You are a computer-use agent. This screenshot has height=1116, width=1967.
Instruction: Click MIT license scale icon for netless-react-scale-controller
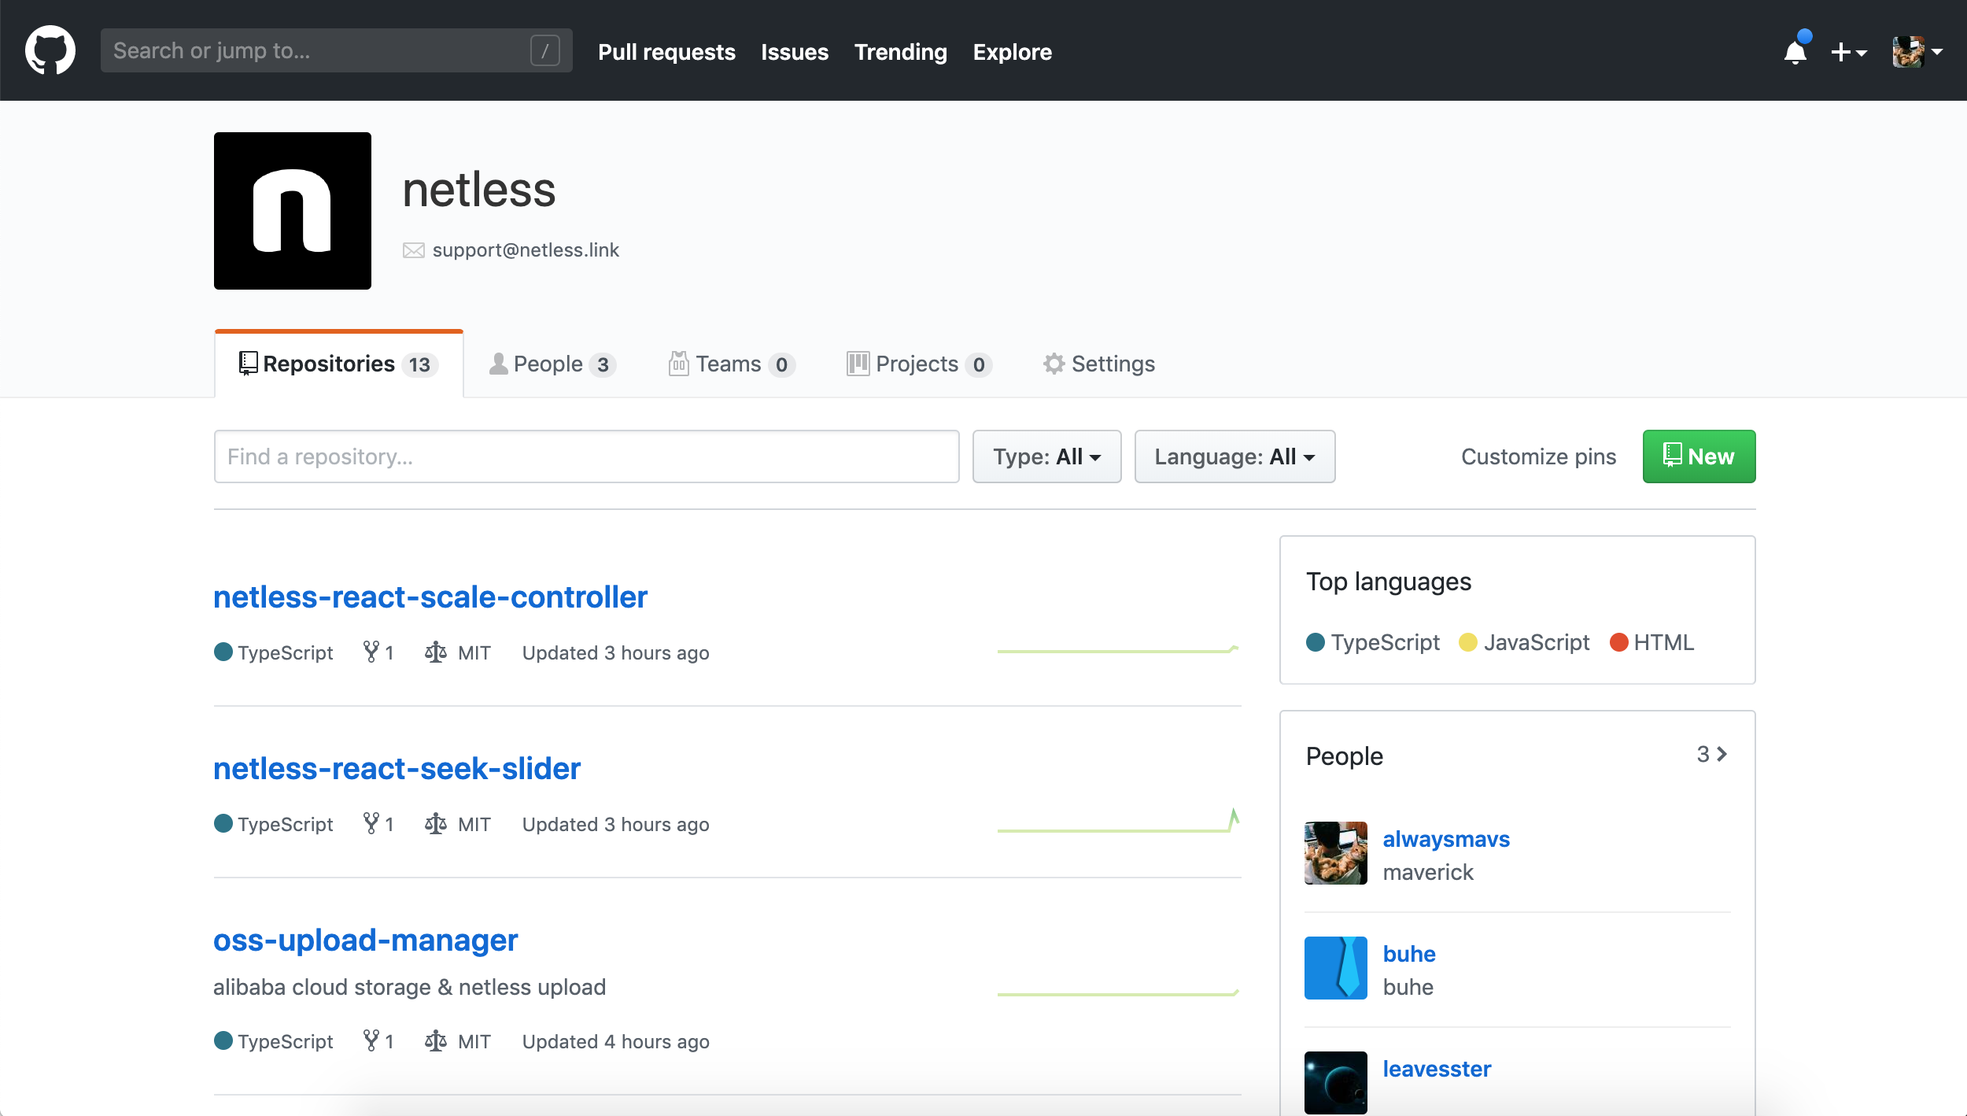point(436,652)
